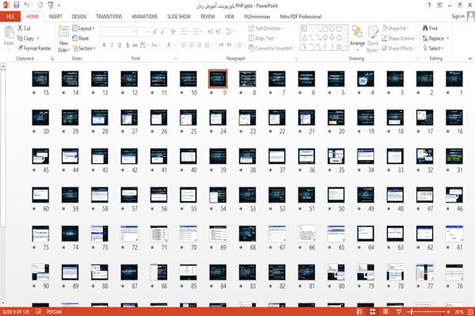Viewport: 475px width, 316px height.
Task: Switch to the DESIGN tab
Action: [x=79, y=17]
